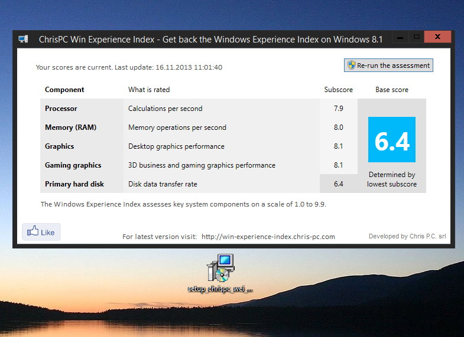The height and width of the screenshot is (337, 464).
Task: Select the setup_chrispc_wei desktop installer icon
Action: [x=220, y=273]
